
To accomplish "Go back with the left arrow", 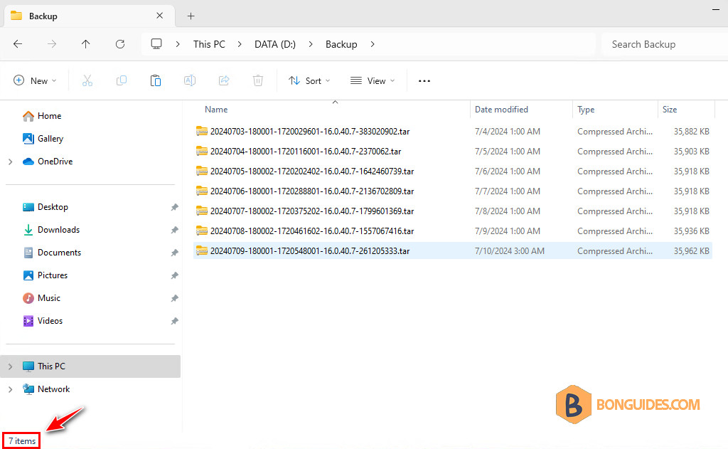I will [x=18, y=44].
